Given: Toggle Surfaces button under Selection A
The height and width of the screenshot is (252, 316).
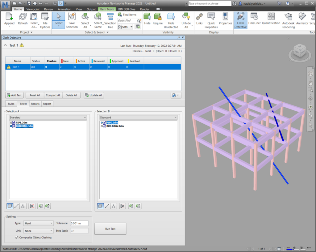Looking at the screenshot, I should (x=10, y=206).
